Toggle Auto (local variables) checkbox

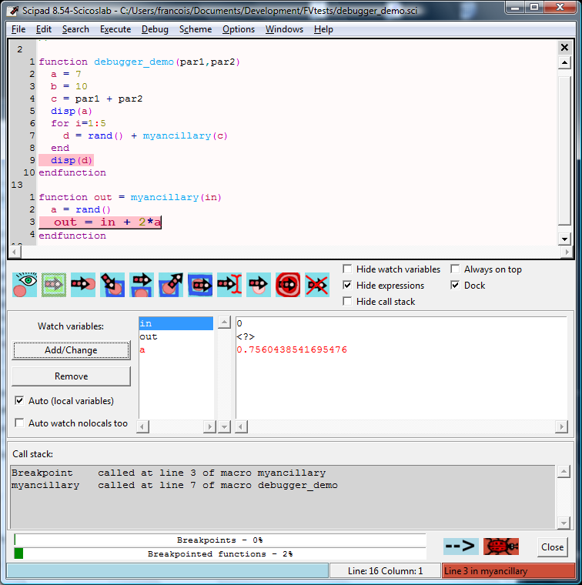click(19, 400)
